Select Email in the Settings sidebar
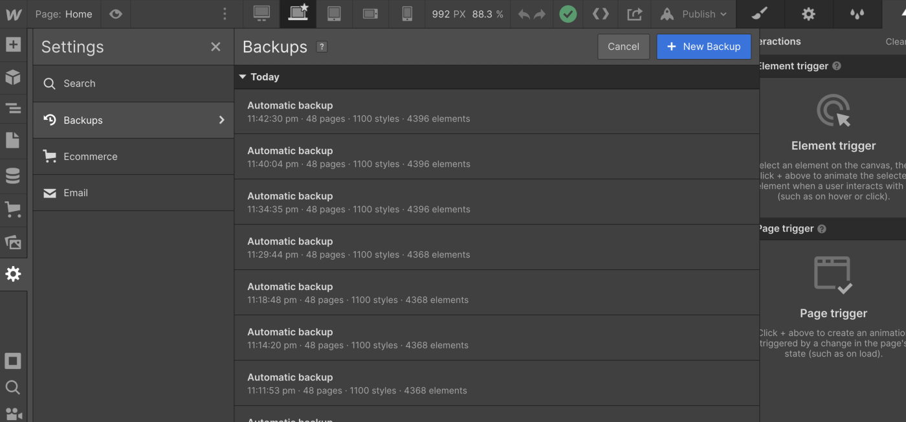 tap(76, 192)
